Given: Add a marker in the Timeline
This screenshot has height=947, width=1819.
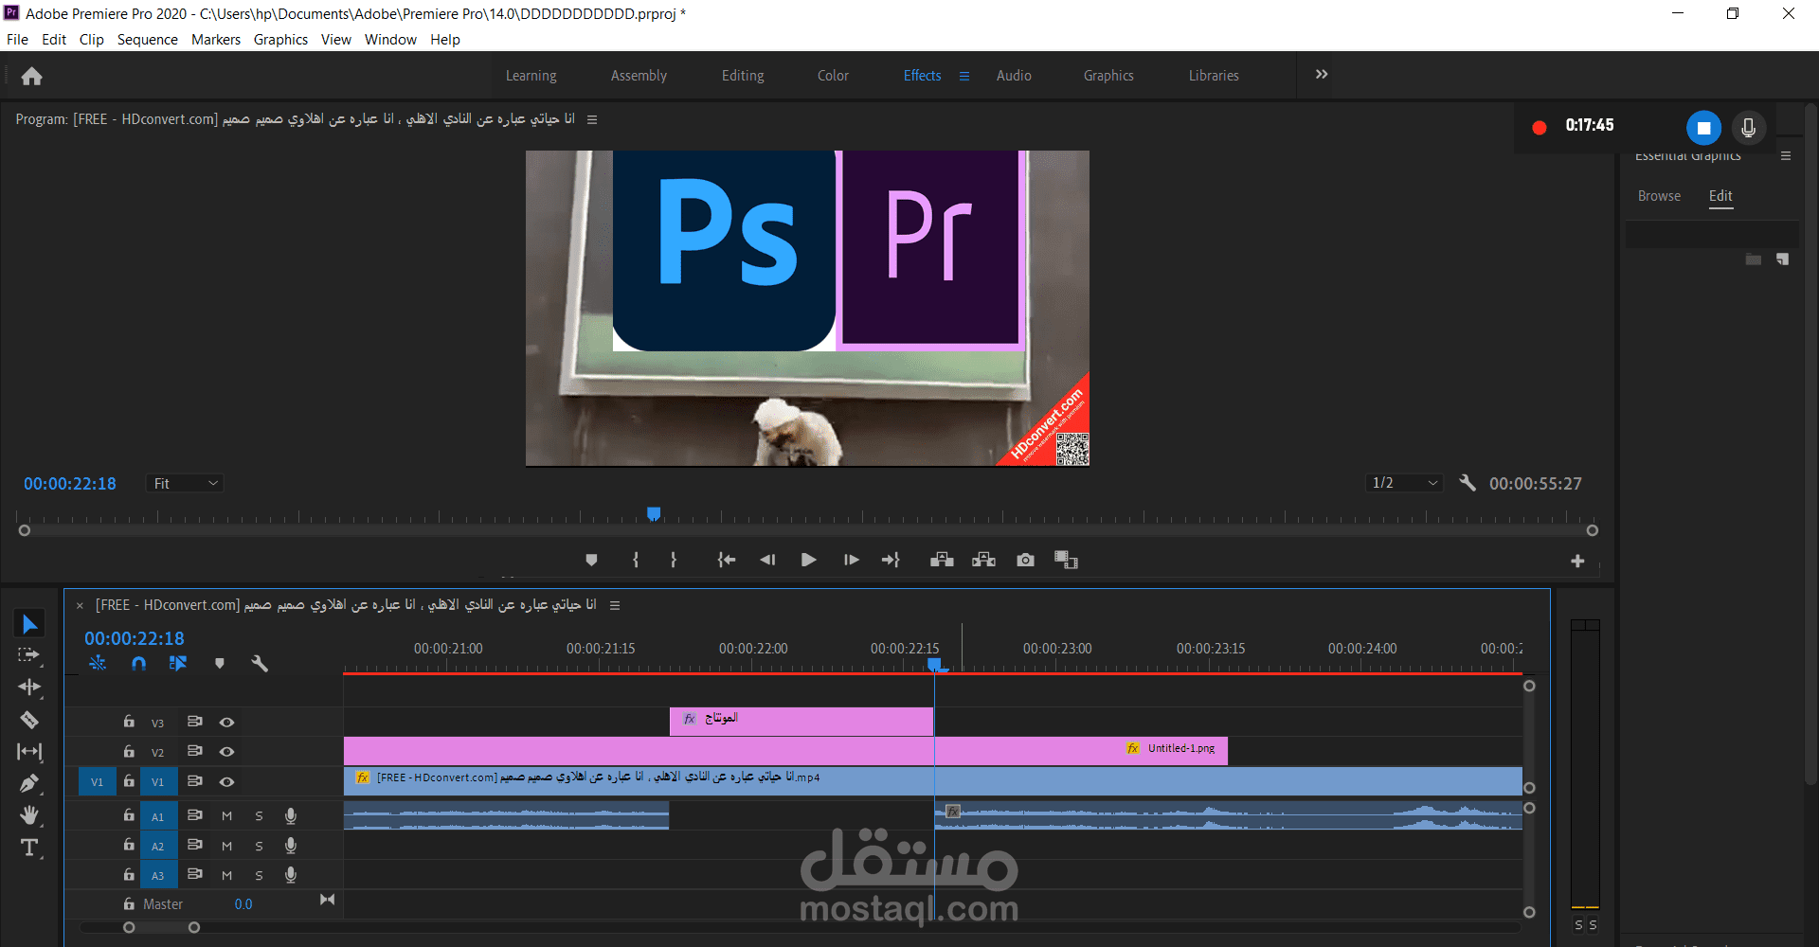Looking at the screenshot, I should (220, 664).
